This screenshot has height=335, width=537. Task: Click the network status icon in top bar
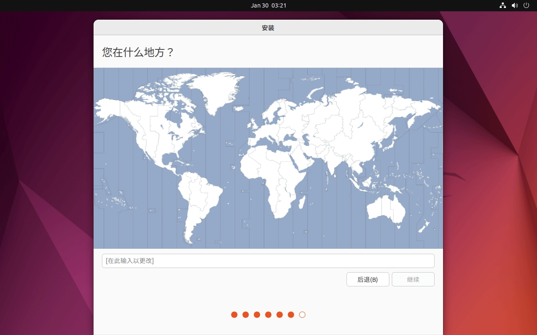pyautogui.click(x=503, y=5)
